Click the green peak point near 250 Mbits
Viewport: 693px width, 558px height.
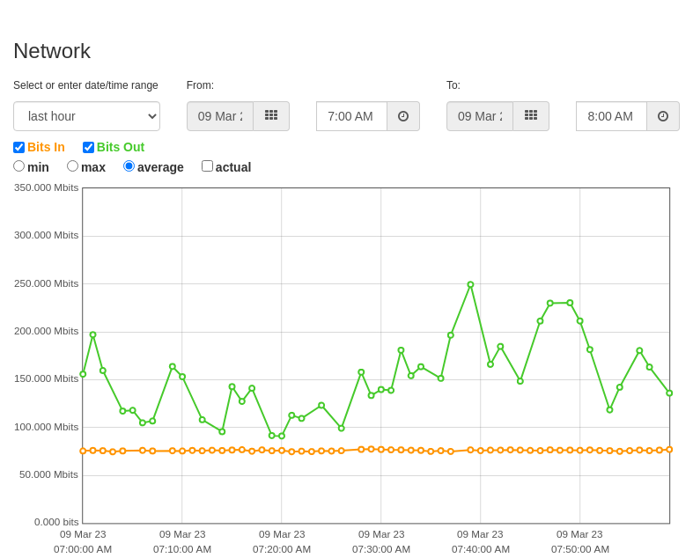pos(470,285)
